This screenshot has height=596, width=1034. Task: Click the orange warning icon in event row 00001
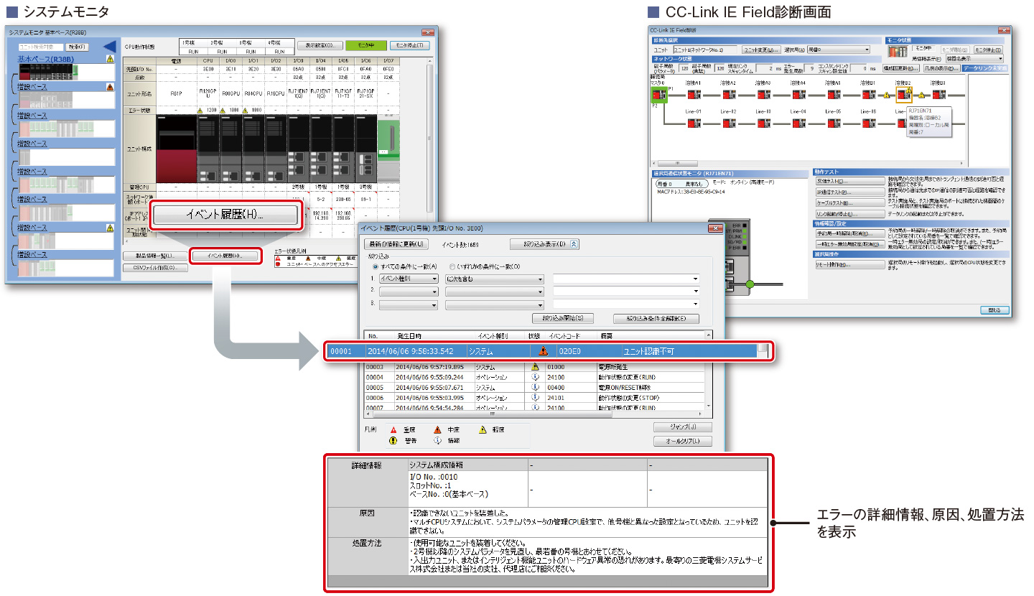click(543, 351)
